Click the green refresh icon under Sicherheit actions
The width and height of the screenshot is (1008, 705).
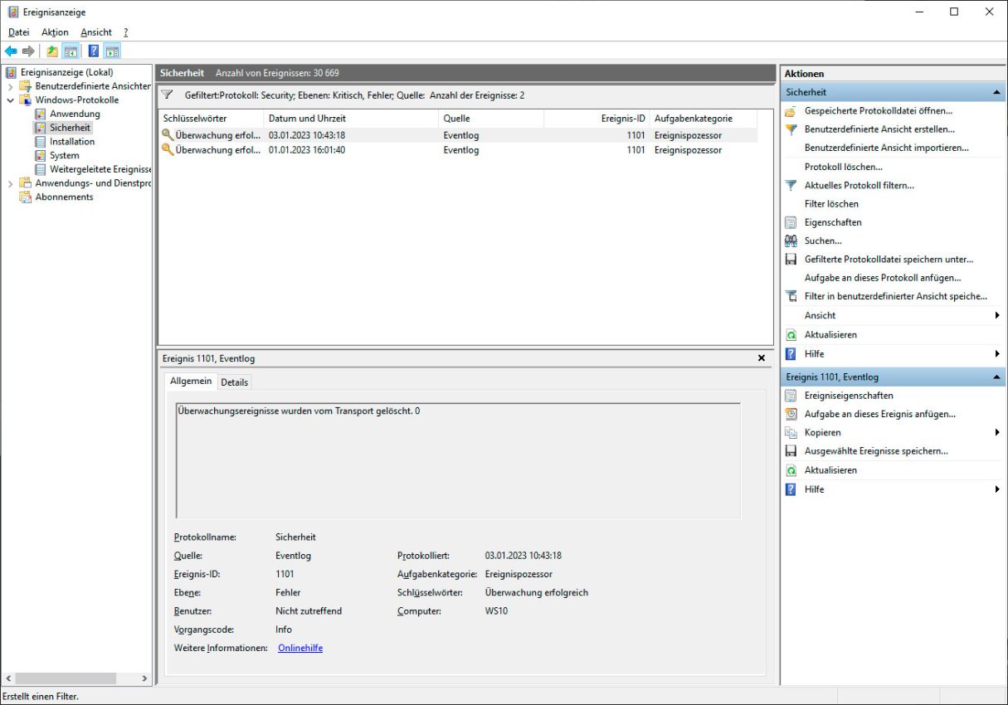coord(791,334)
